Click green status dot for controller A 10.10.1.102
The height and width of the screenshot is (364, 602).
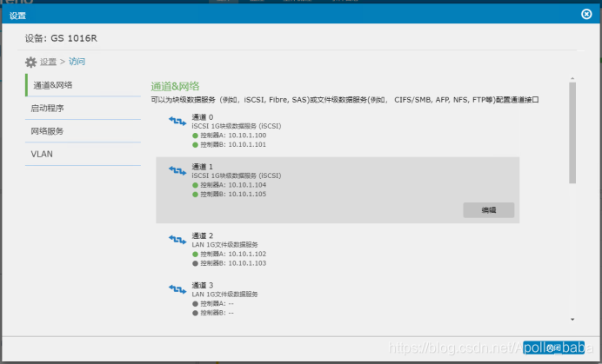point(195,255)
